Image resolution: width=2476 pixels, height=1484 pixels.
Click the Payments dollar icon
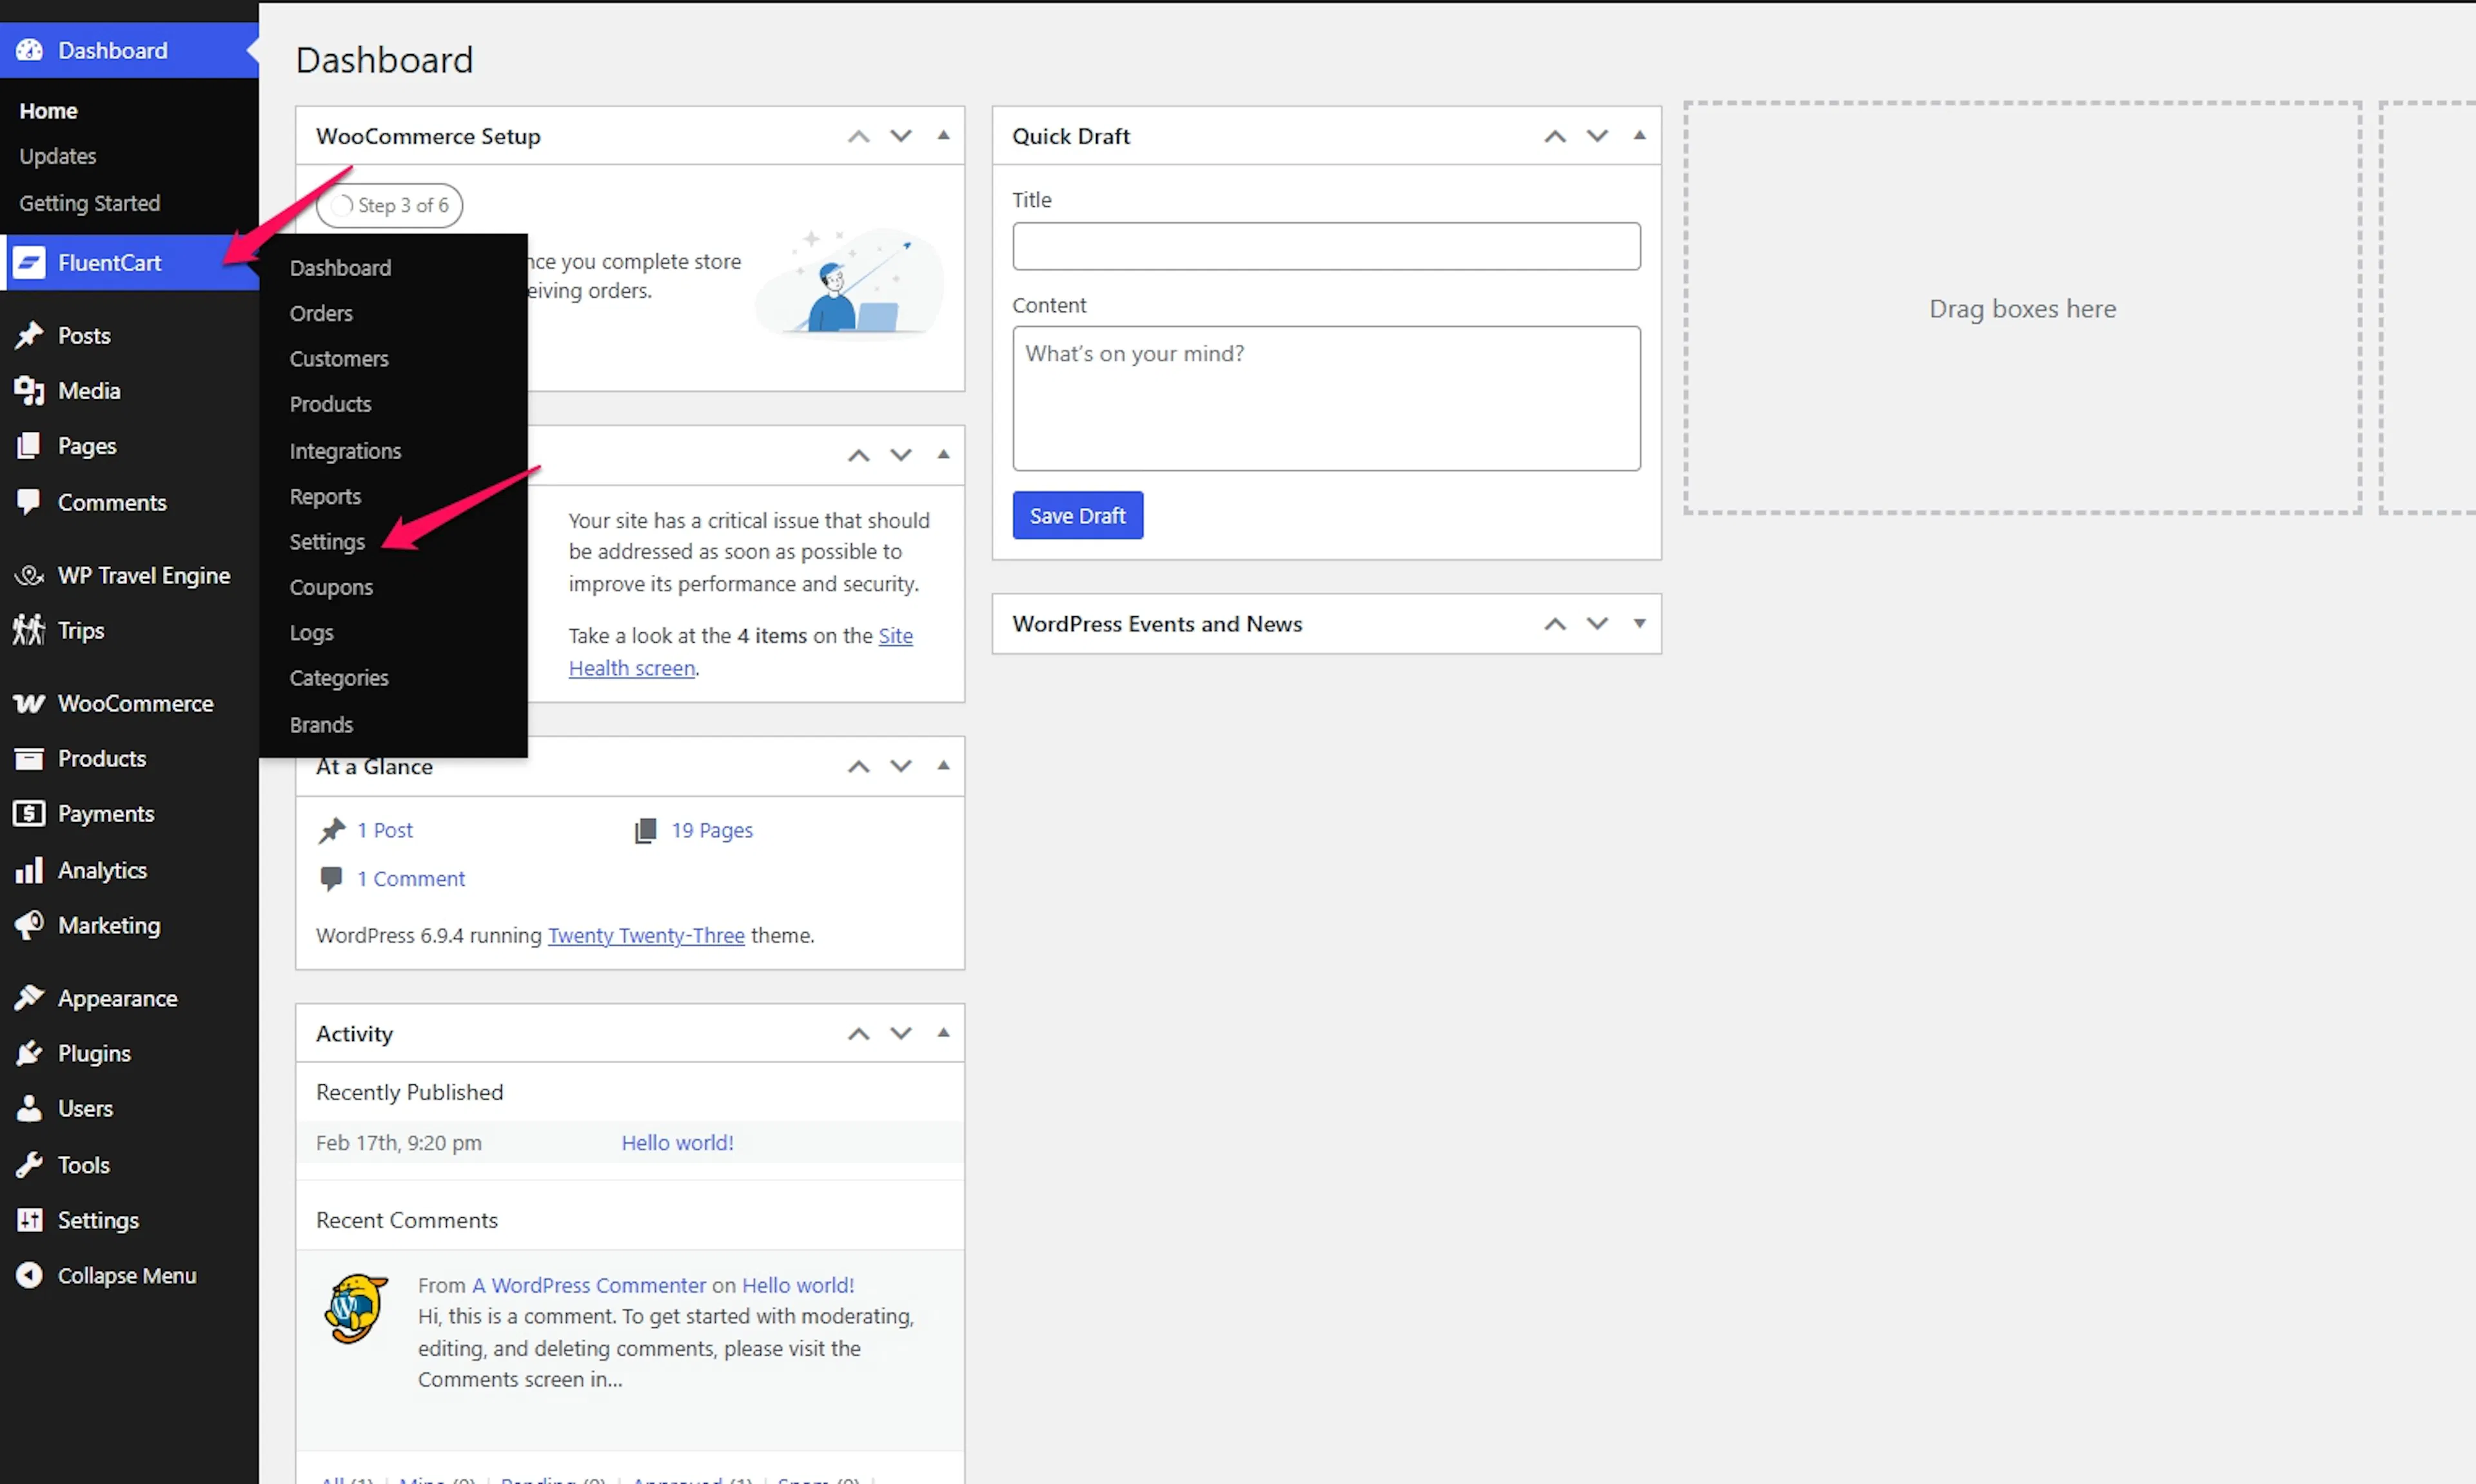coord(29,813)
